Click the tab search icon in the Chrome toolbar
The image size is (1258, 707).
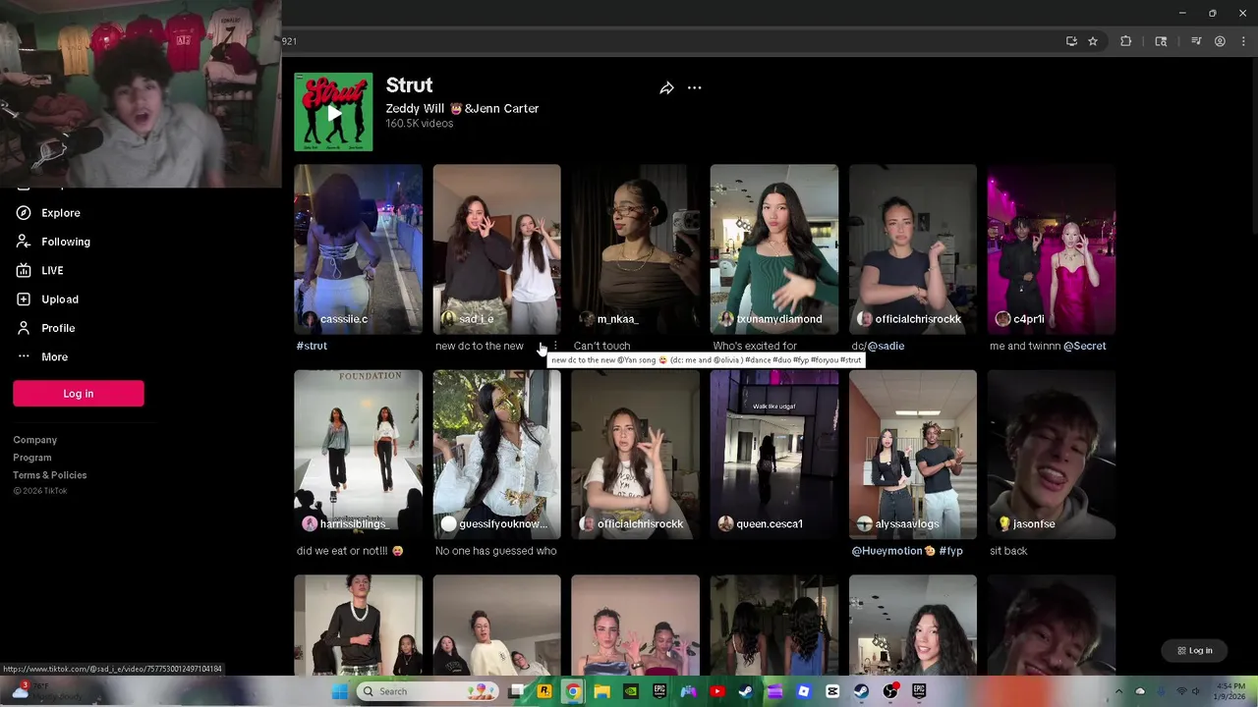click(1161, 41)
